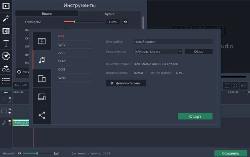This screenshot has width=250, height=157.
Task: Choose WAV format
Action: coord(62,45)
